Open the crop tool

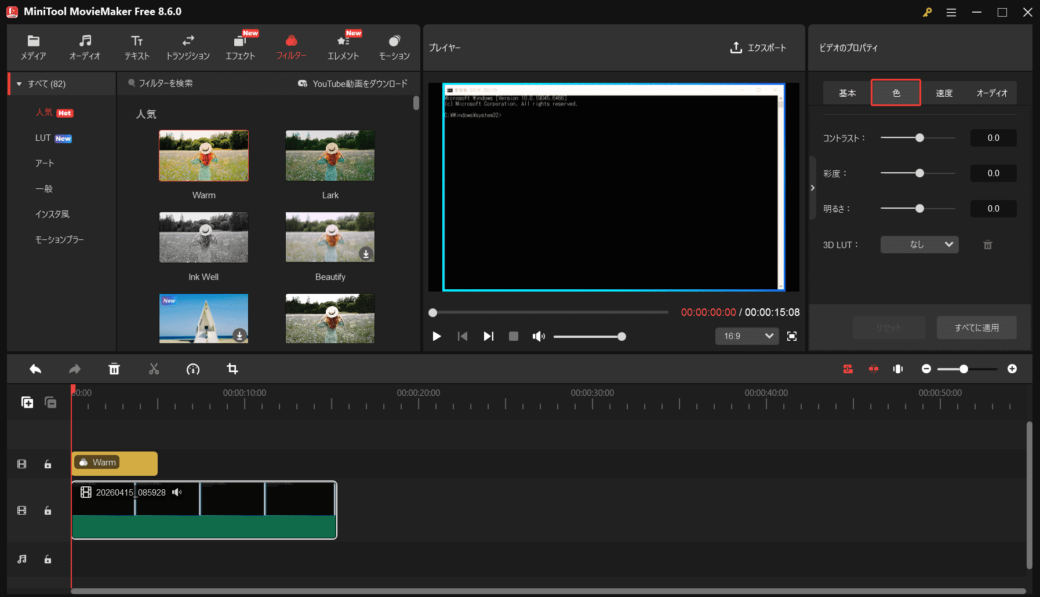[x=232, y=369]
